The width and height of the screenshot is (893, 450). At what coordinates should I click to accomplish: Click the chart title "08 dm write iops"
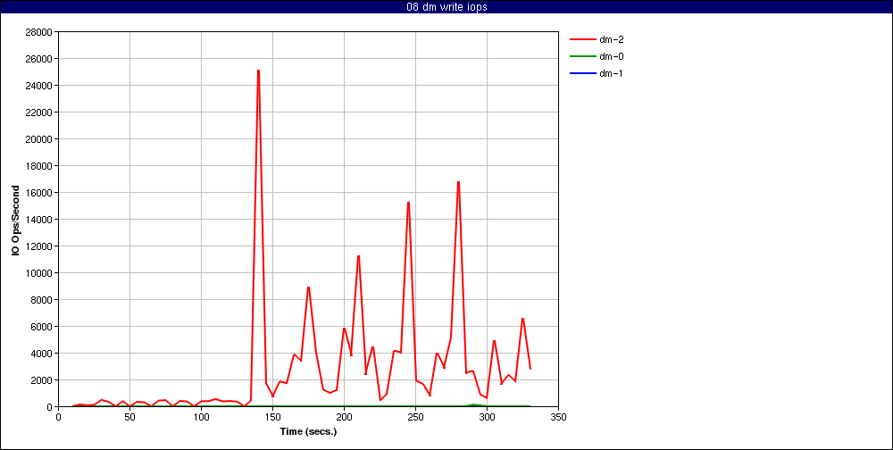(446, 7)
